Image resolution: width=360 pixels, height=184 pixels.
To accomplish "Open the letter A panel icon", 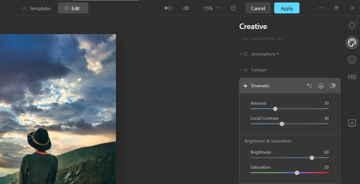I will [352, 123].
